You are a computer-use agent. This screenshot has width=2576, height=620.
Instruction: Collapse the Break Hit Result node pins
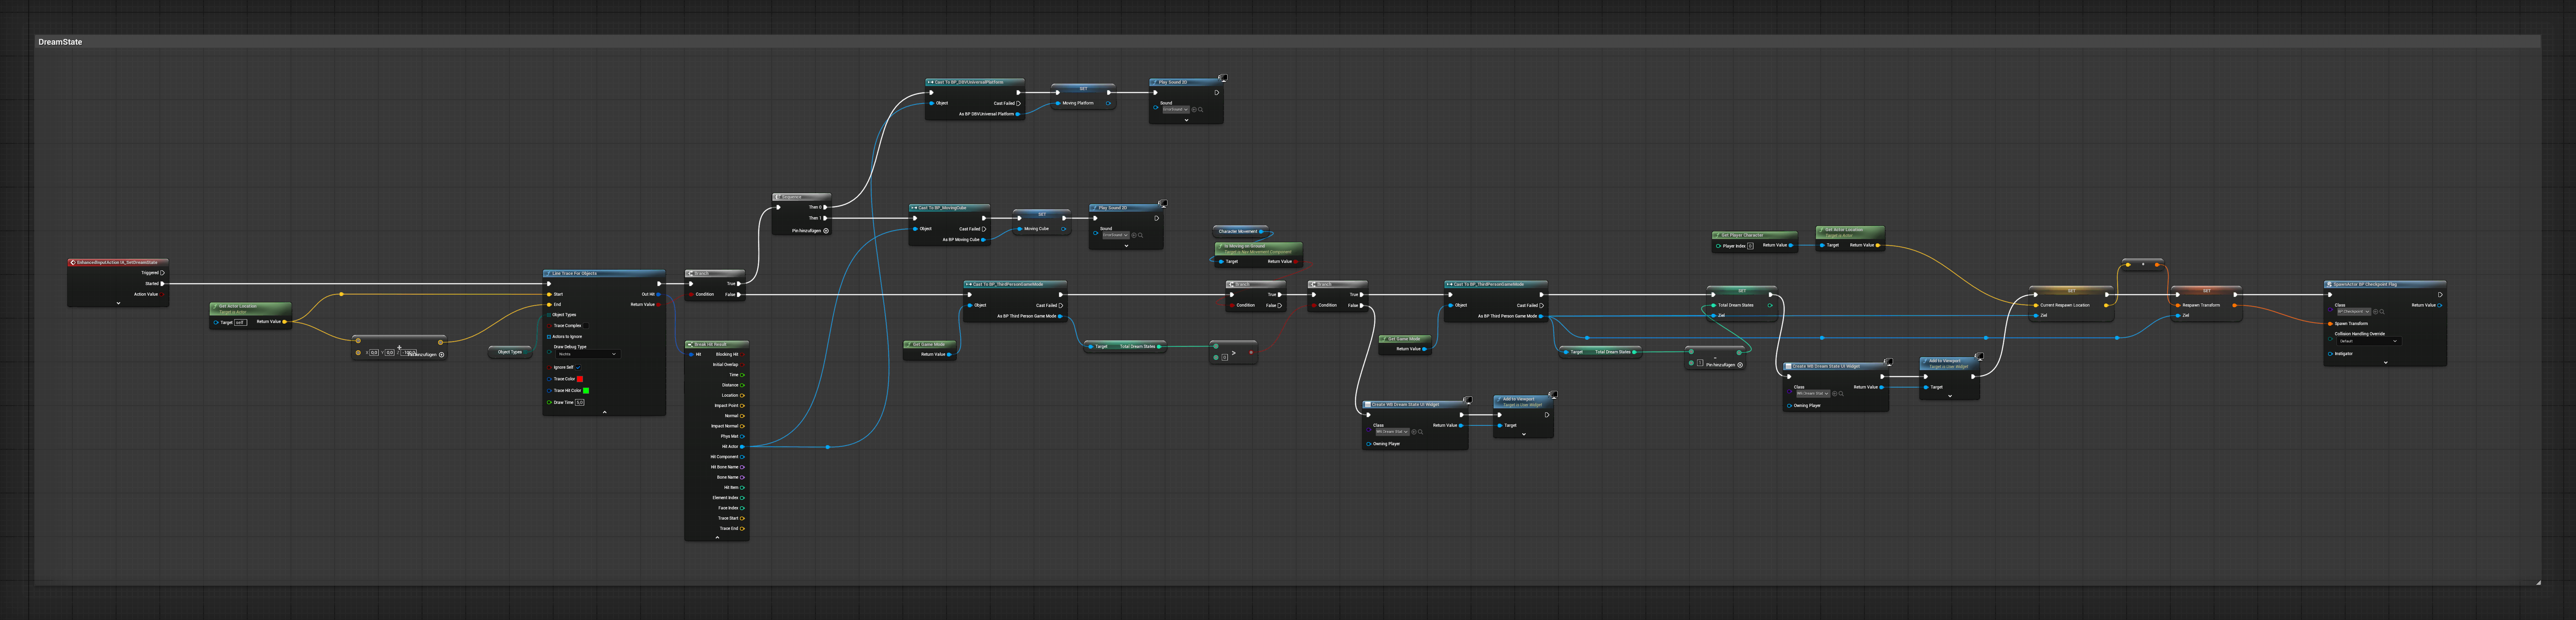[717, 537]
